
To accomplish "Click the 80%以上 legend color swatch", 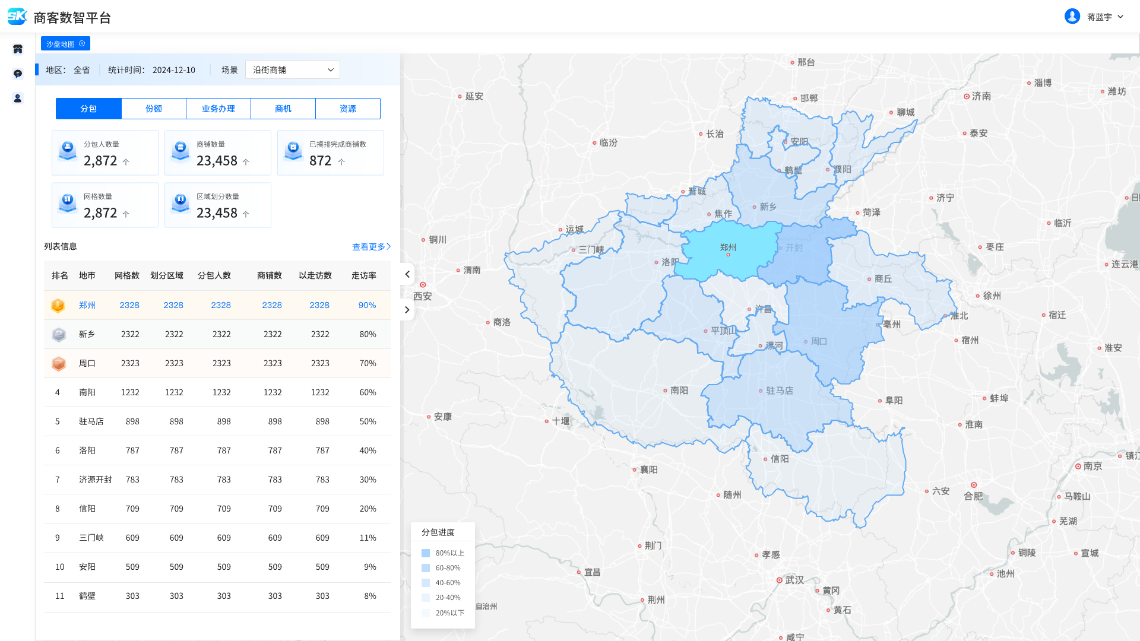I will pos(426,553).
